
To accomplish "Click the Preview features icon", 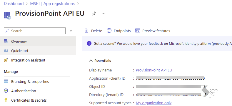I will 138,30.
